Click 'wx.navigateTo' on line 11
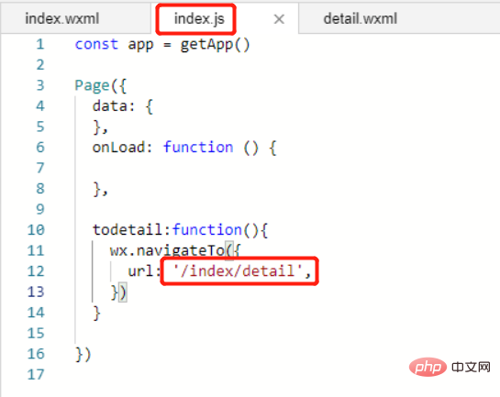 coord(167,250)
